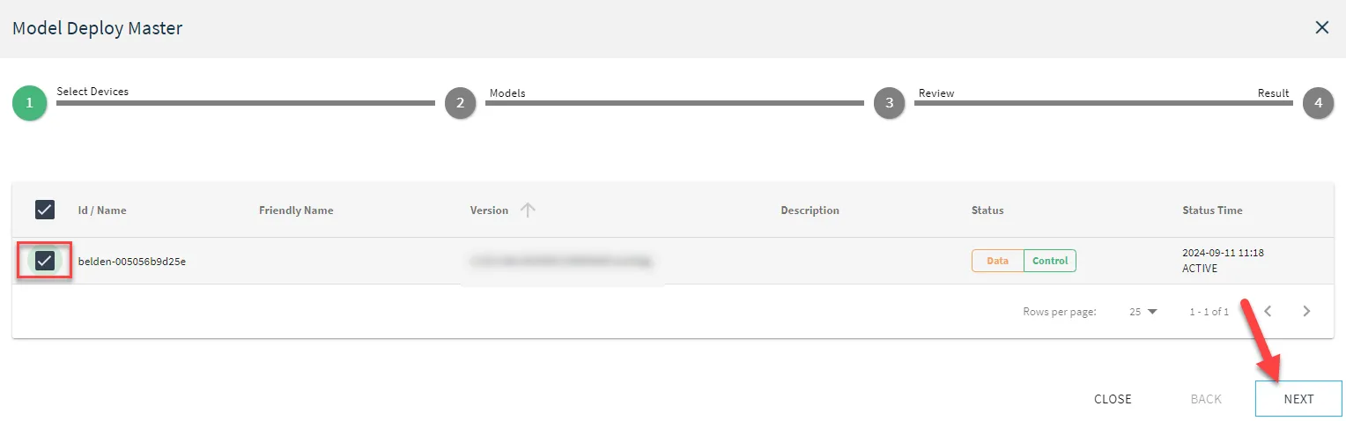
Task: Click the BACK button
Action: pos(1206,399)
